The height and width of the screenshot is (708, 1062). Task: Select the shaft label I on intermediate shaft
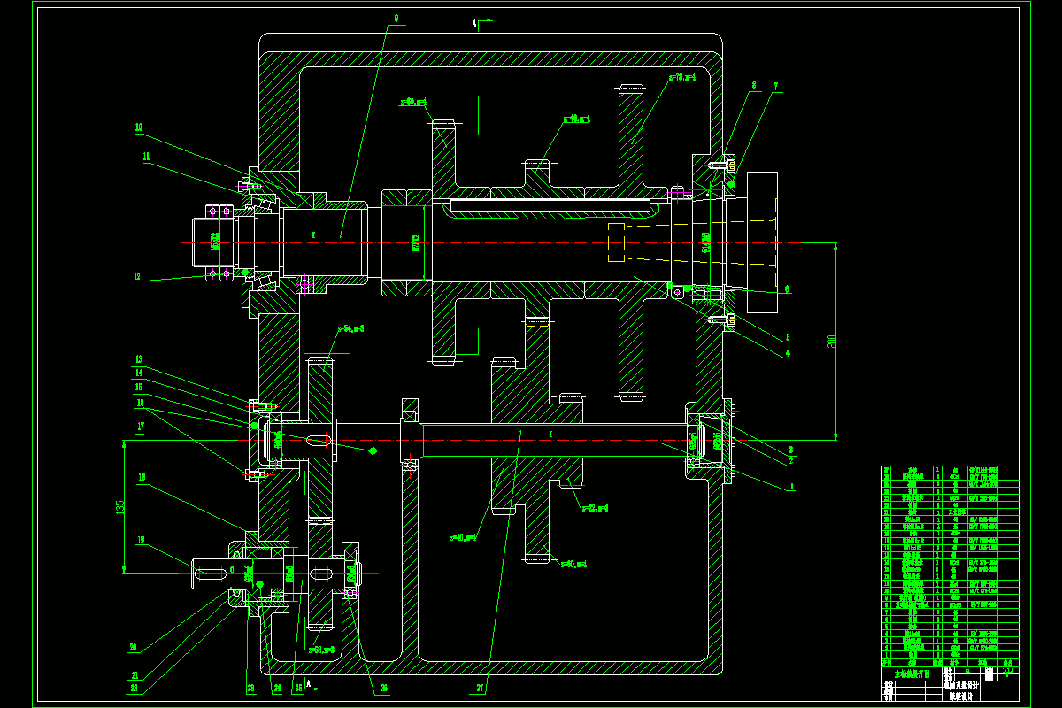550,435
